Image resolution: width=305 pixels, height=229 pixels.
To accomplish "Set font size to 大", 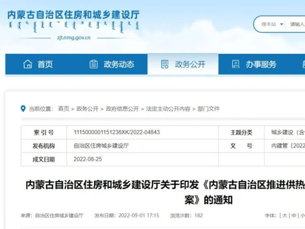I will (285, 216).
